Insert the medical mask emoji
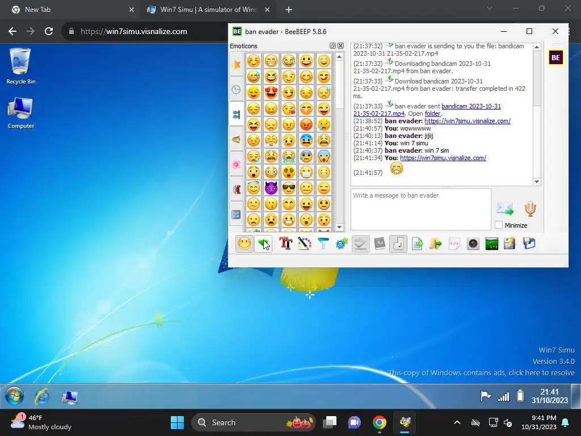The width and height of the screenshot is (581, 436). (x=306, y=172)
